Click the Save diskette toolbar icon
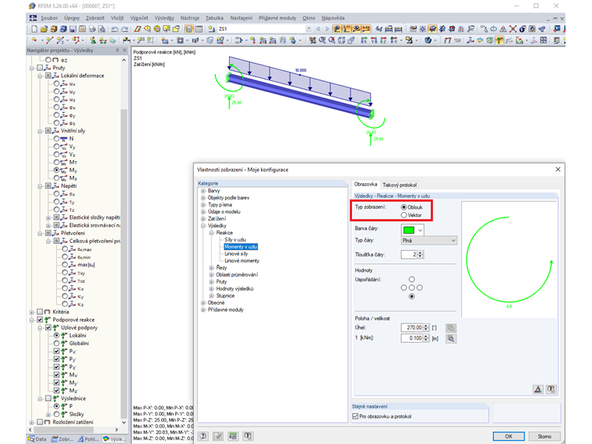This screenshot has height=444, width=592. pos(73,29)
